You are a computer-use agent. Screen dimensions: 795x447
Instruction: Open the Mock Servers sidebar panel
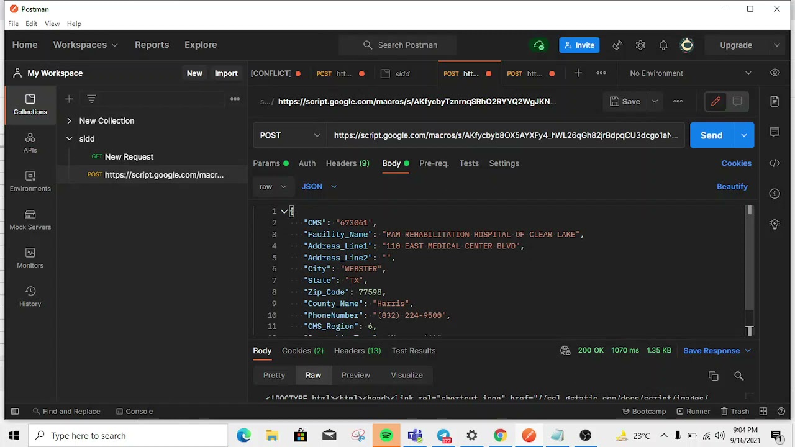pyautogui.click(x=30, y=220)
